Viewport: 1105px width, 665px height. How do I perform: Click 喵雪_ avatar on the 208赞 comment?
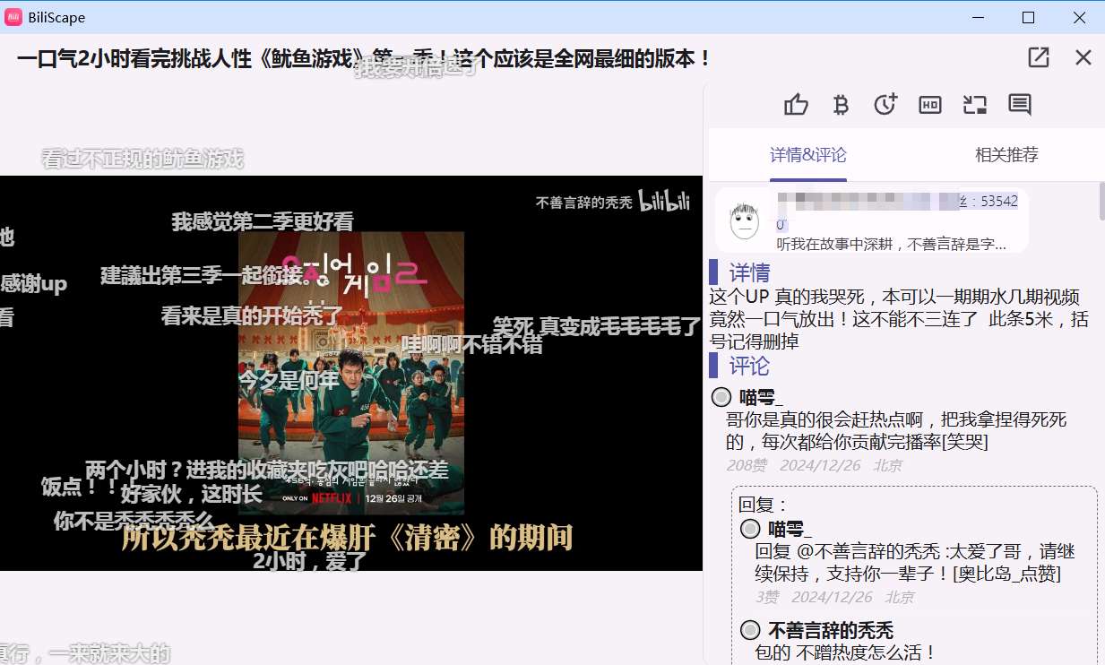click(x=721, y=397)
